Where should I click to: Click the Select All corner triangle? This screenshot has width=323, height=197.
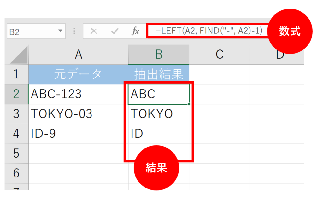[17, 55]
